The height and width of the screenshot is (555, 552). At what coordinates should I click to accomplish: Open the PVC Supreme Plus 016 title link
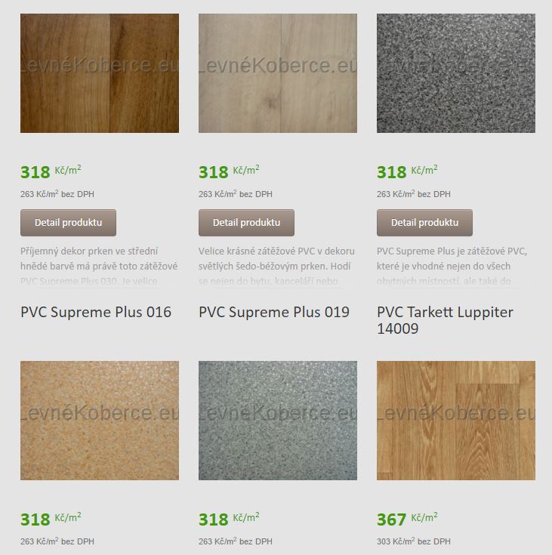click(x=96, y=312)
